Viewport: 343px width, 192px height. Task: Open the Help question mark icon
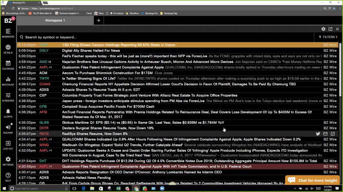(8, 177)
